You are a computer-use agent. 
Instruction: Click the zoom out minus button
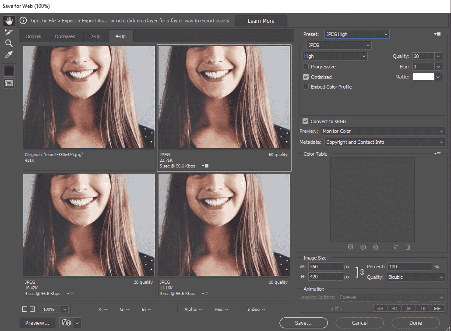[25, 309]
